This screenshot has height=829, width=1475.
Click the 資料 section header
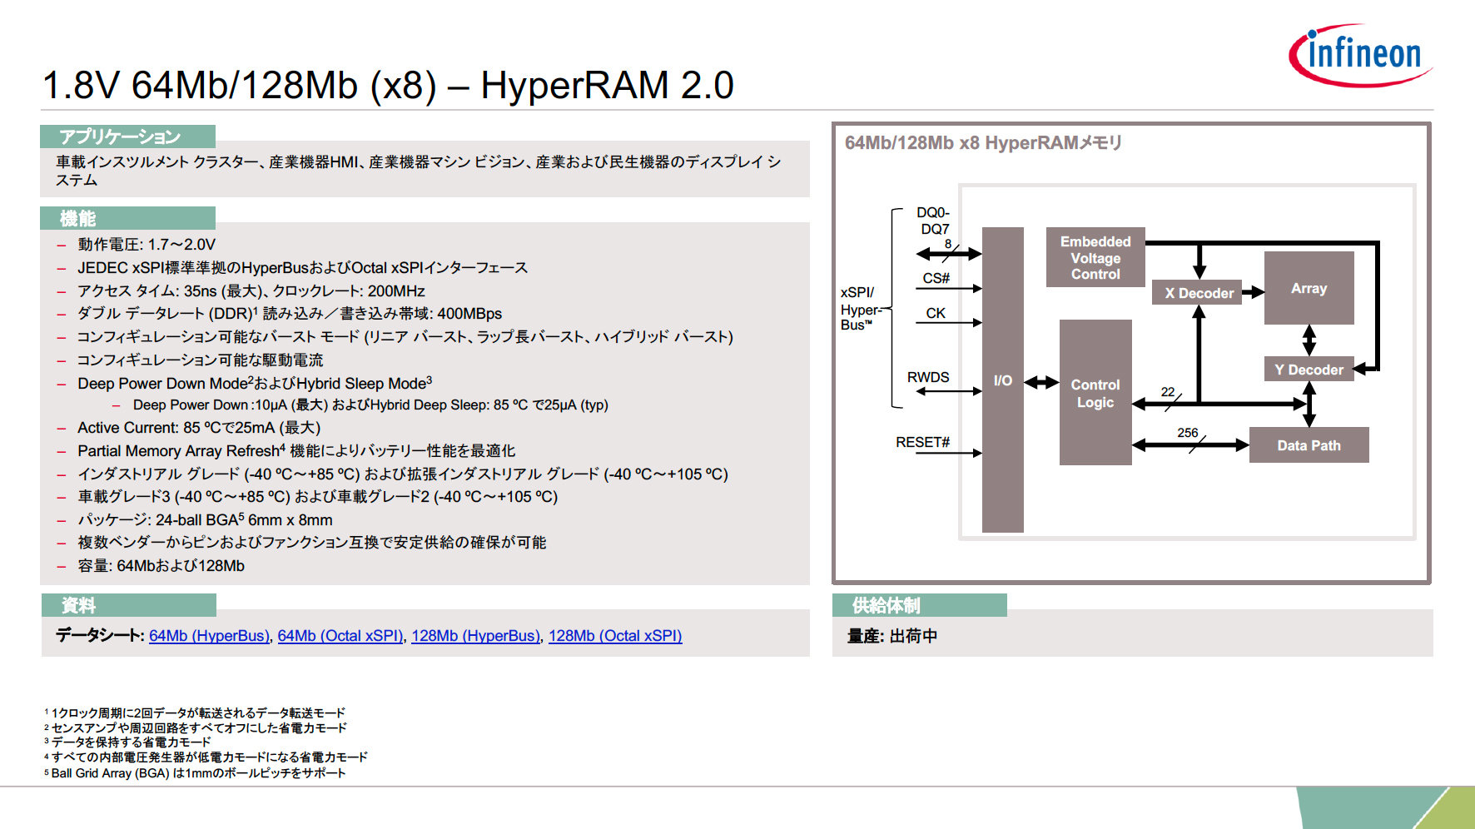point(128,605)
